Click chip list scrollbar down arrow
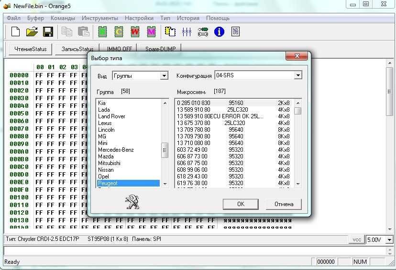396x270 pixels. (298, 184)
